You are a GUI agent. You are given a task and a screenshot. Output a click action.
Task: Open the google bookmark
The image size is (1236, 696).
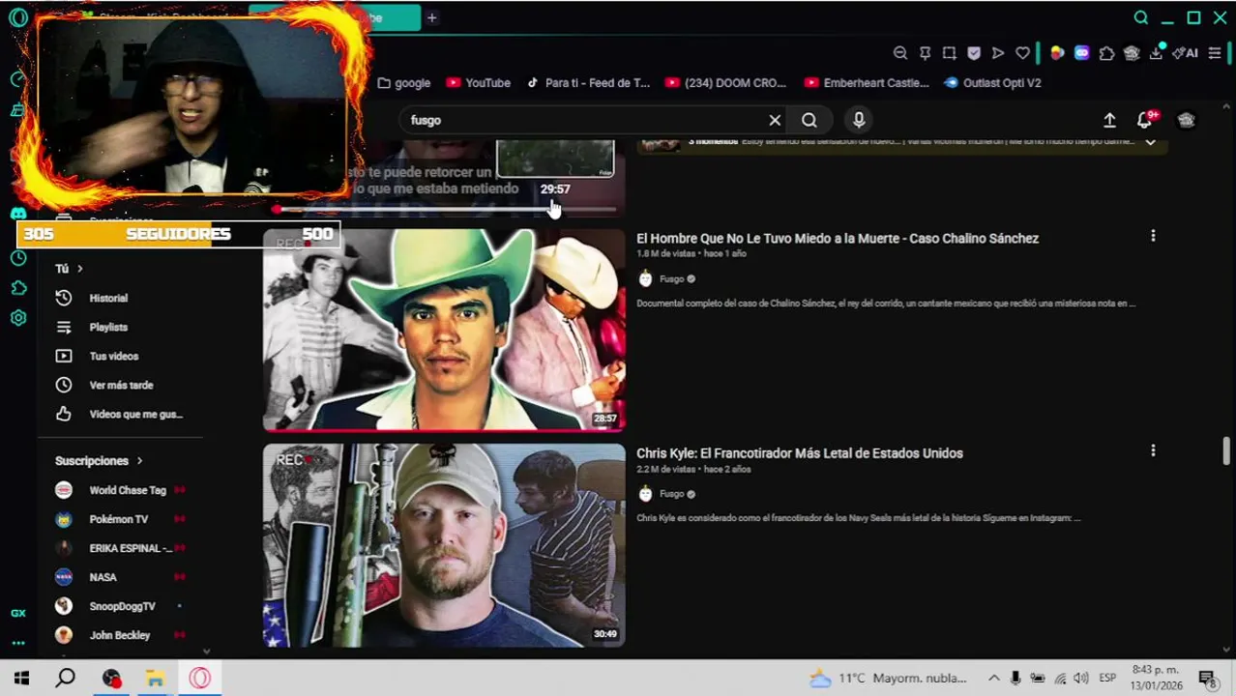click(x=403, y=83)
